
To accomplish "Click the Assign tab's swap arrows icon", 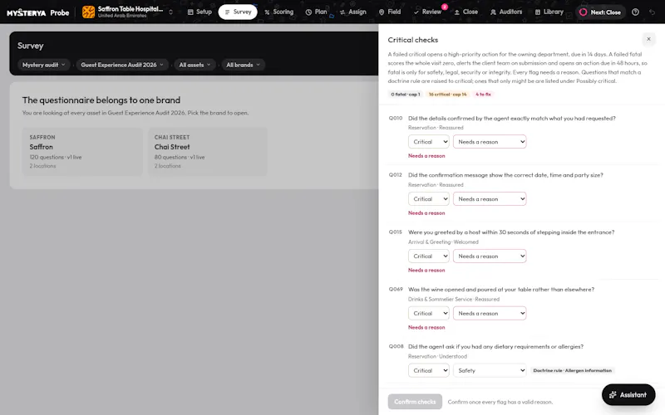I will pyautogui.click(x=342, y=12).
